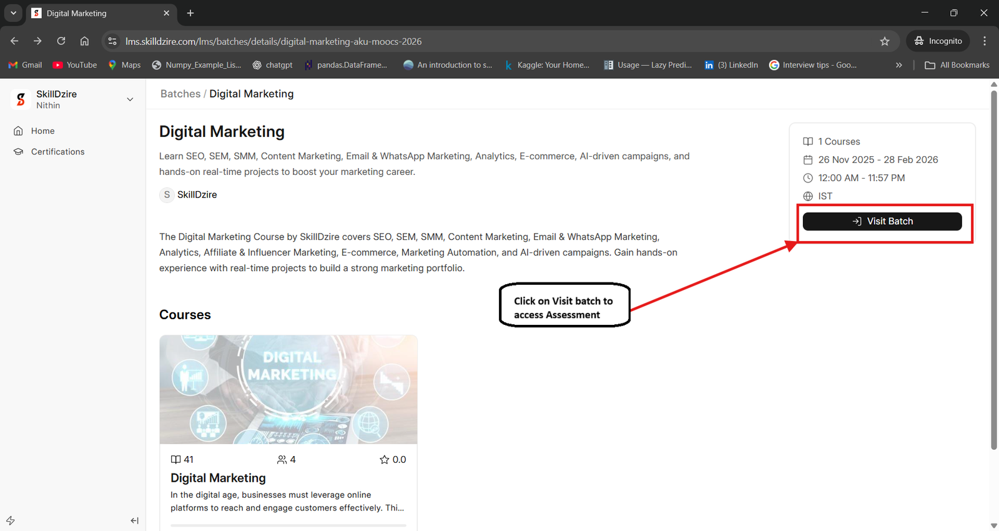Click the star rating icon on course card

[x=385, y=460]
